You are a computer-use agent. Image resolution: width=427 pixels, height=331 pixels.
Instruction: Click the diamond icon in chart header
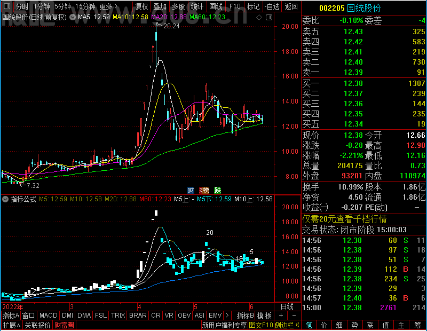(259, 18)
